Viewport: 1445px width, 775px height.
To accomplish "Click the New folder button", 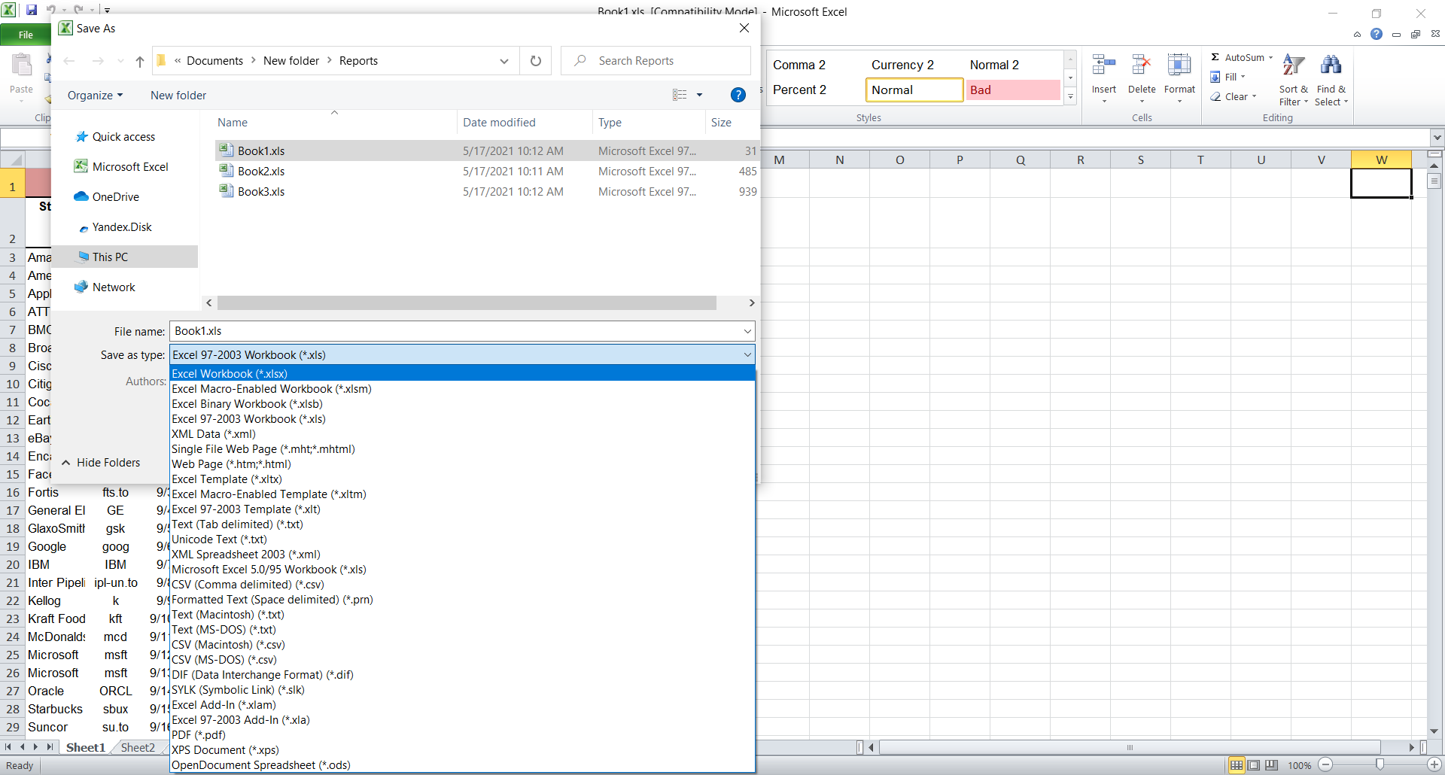I will 178,96.
